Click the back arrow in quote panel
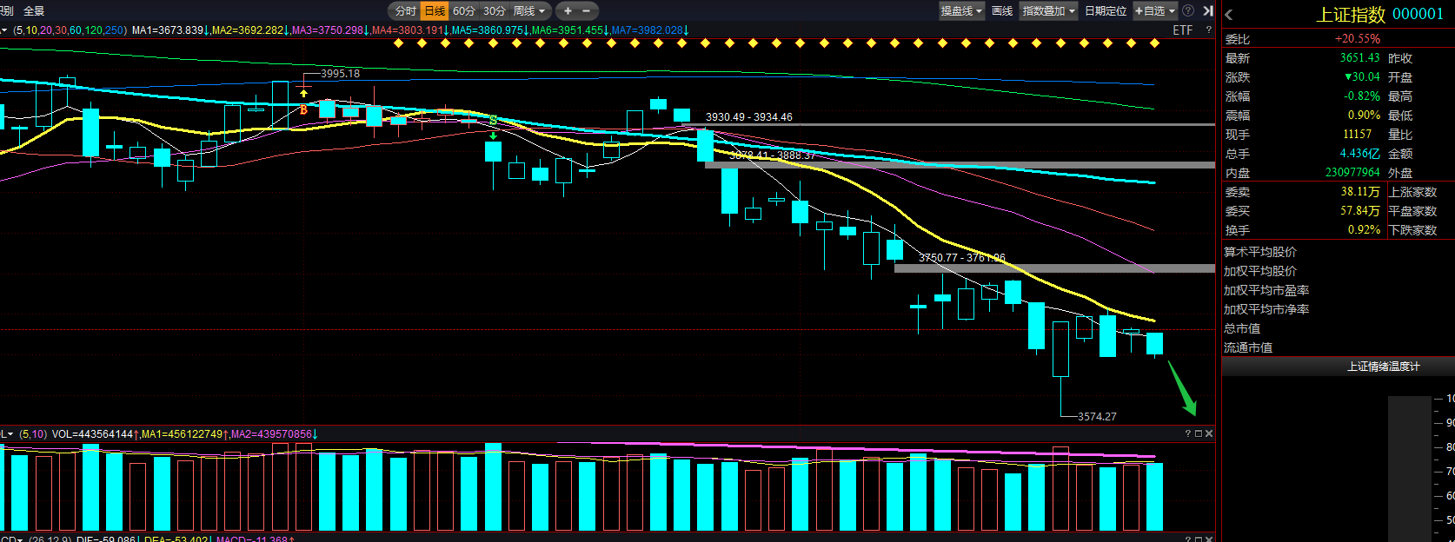Image resolution: width=1455 pixels, height=542 pixels. click(x=1229, y=15)
